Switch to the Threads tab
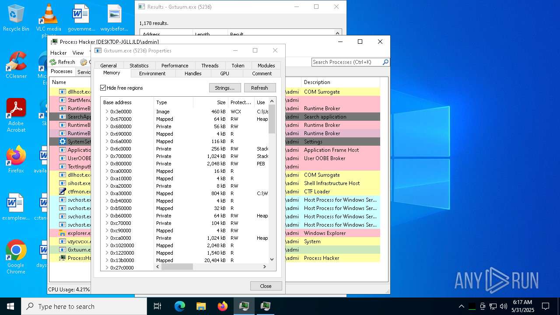 (210, 66)
